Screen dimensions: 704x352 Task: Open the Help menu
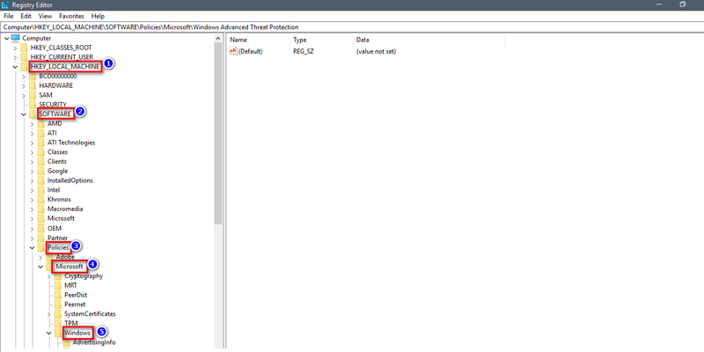(x=98, y=16)
